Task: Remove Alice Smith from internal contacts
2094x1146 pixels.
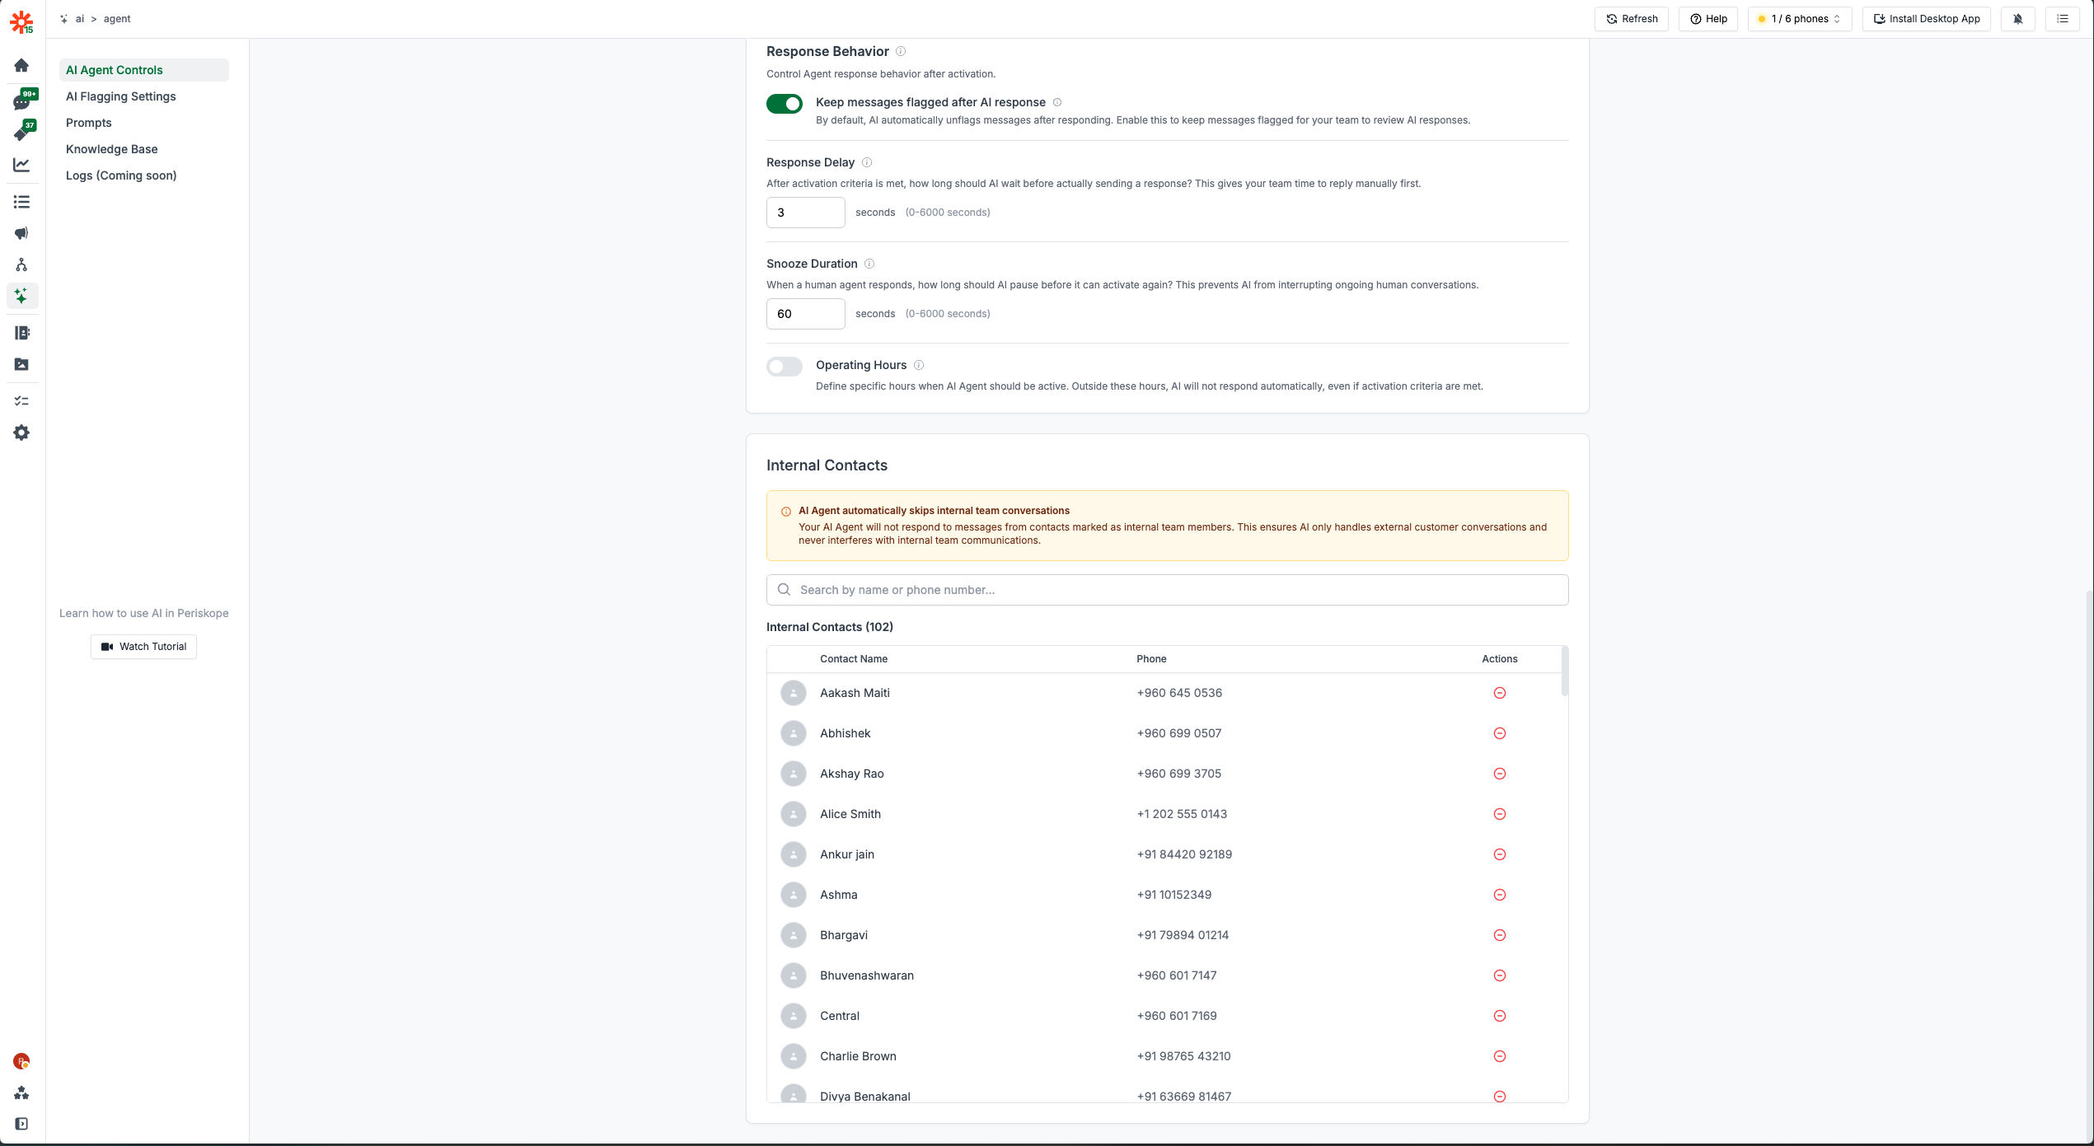Action: tap(1499, 814)
